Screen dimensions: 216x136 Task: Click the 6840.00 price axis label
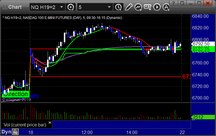click(200, 16)
